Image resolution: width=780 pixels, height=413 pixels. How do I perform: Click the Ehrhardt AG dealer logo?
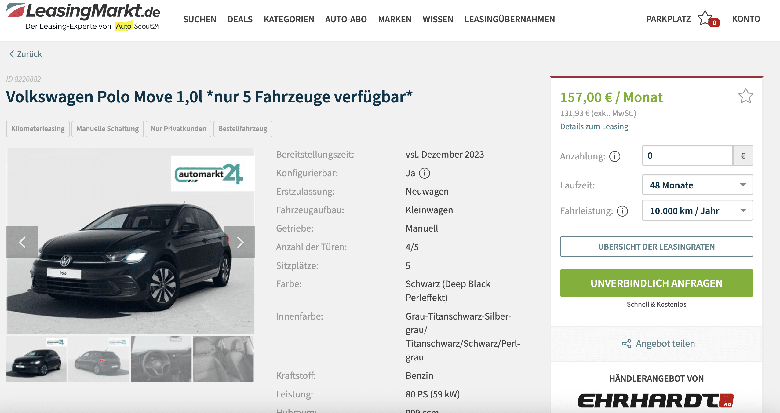(x=656, y=400)
